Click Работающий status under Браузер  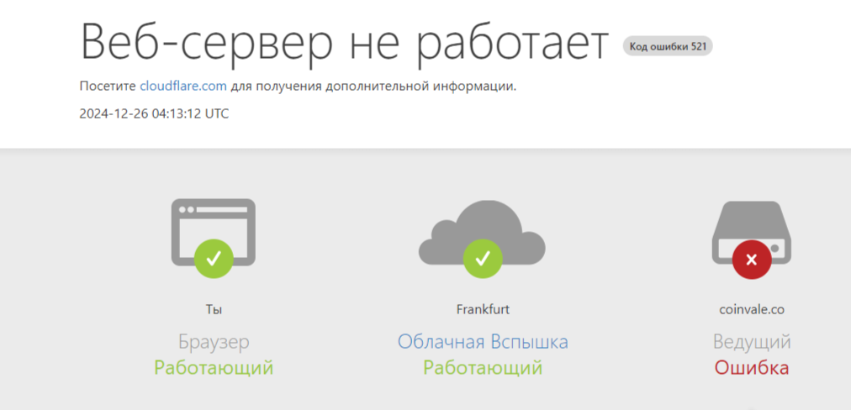click(214, 368)
